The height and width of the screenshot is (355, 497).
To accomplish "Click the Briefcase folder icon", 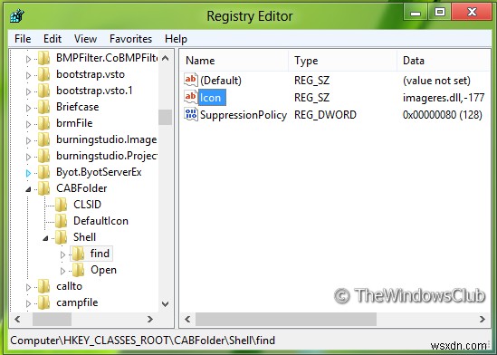I will tap(43, 107).
